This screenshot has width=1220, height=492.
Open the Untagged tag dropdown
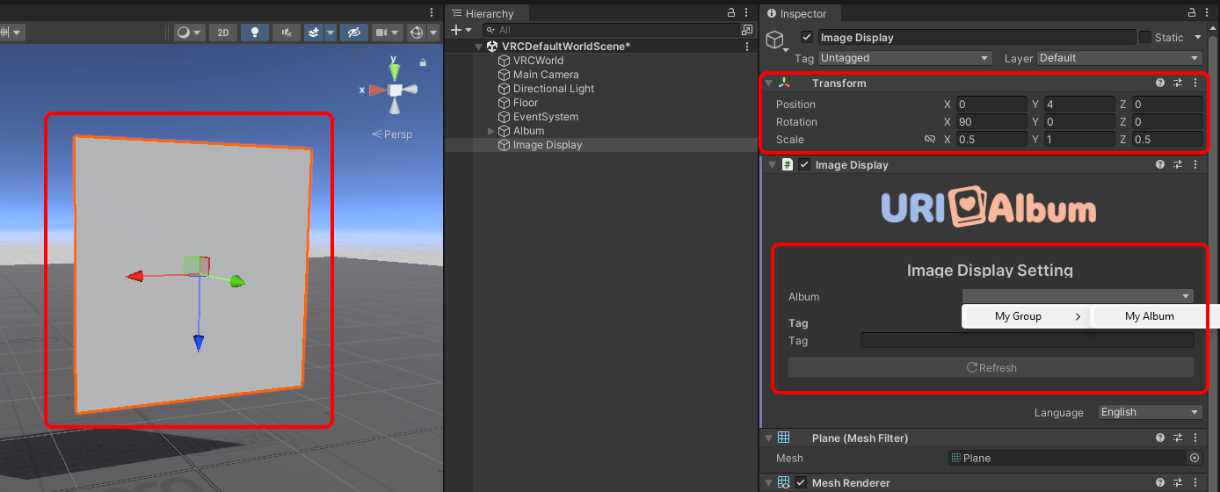[x=904, y=58]
